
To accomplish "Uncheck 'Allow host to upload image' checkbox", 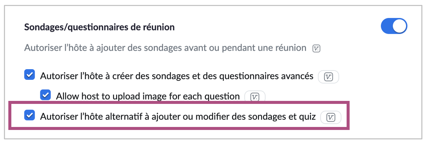I will click(x=45, y=95).
